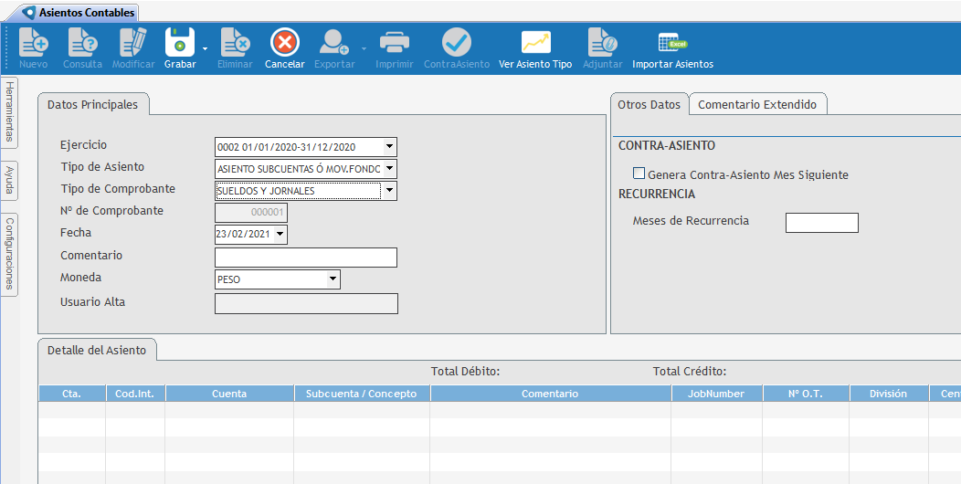The image size is (961, 484).
Task: Click the ContraAsiento checkmark icon
Action: [x=456, y=43]
